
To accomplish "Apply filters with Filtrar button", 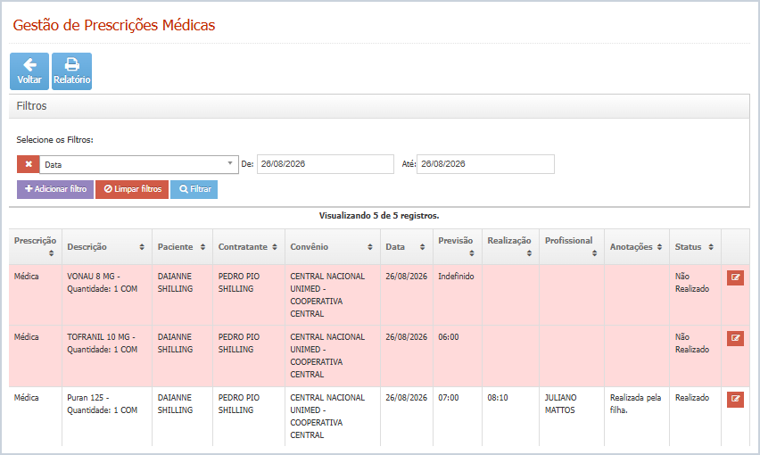I will coord(194,189).
